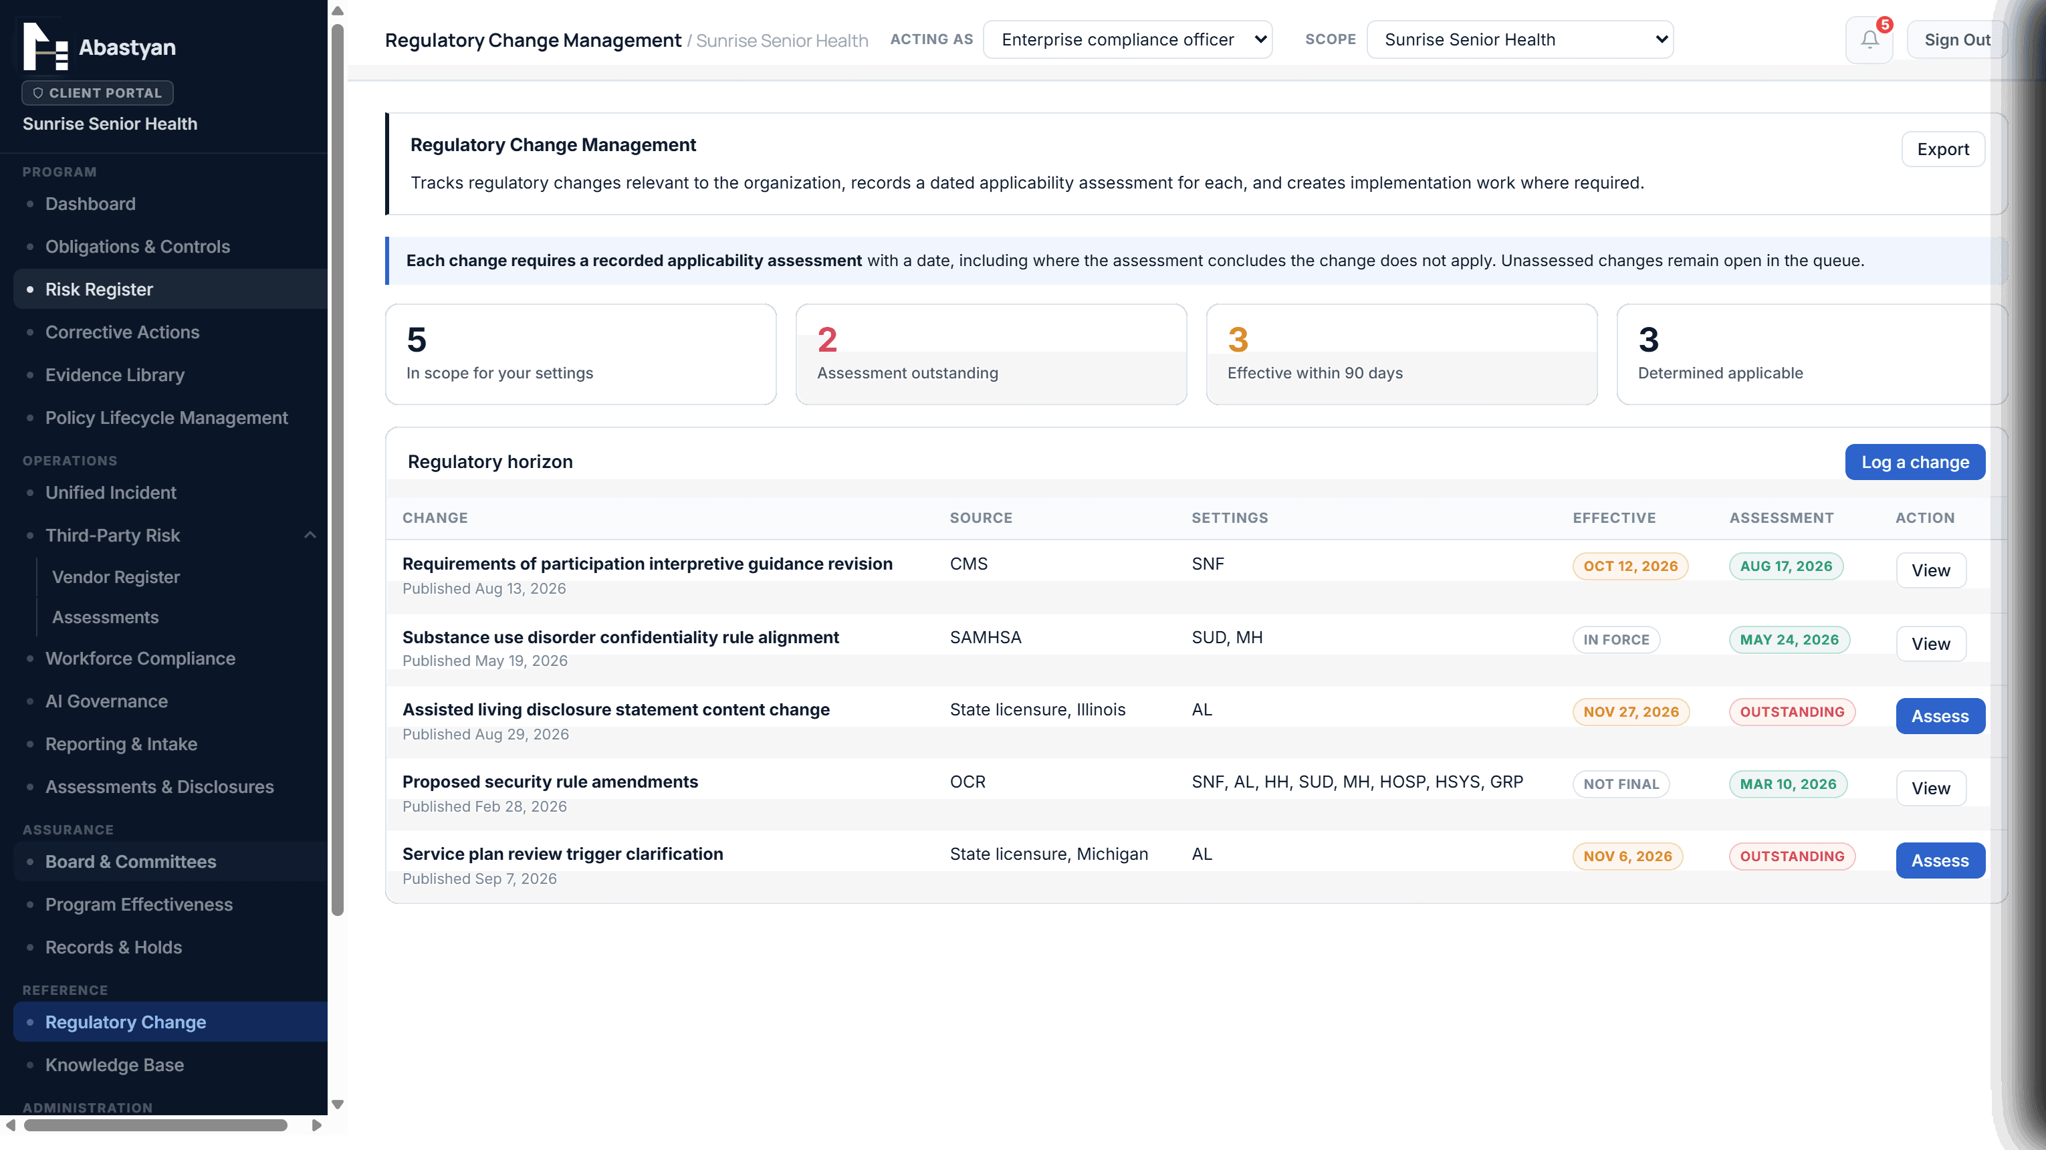Assess the Service plan review trigger change

coord(1940,861)
